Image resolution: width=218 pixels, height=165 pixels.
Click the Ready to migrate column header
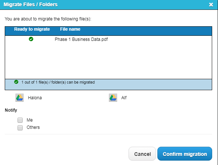[x=32, y=29]
